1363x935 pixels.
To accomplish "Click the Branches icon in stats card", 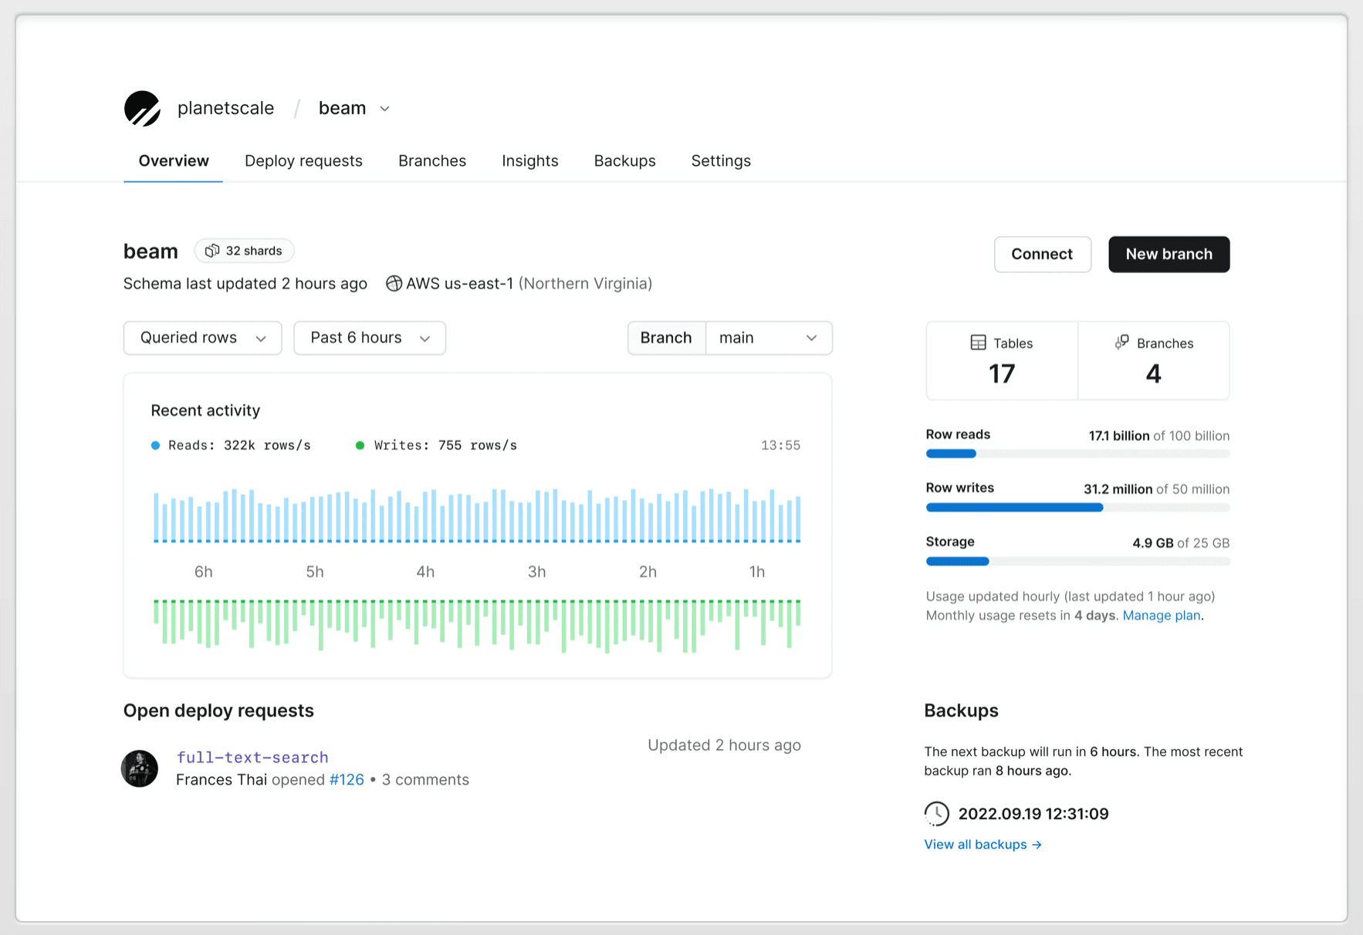I will coord(1122,343).
